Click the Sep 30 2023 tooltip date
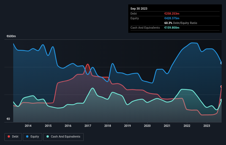The height and width of the screenshot is (145, 226). click(139, 9)
